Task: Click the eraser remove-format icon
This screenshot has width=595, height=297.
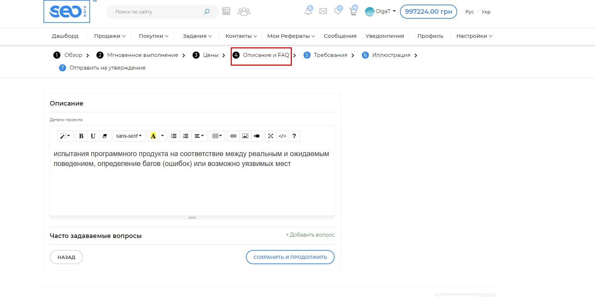Action: click(x=105, y=136)
